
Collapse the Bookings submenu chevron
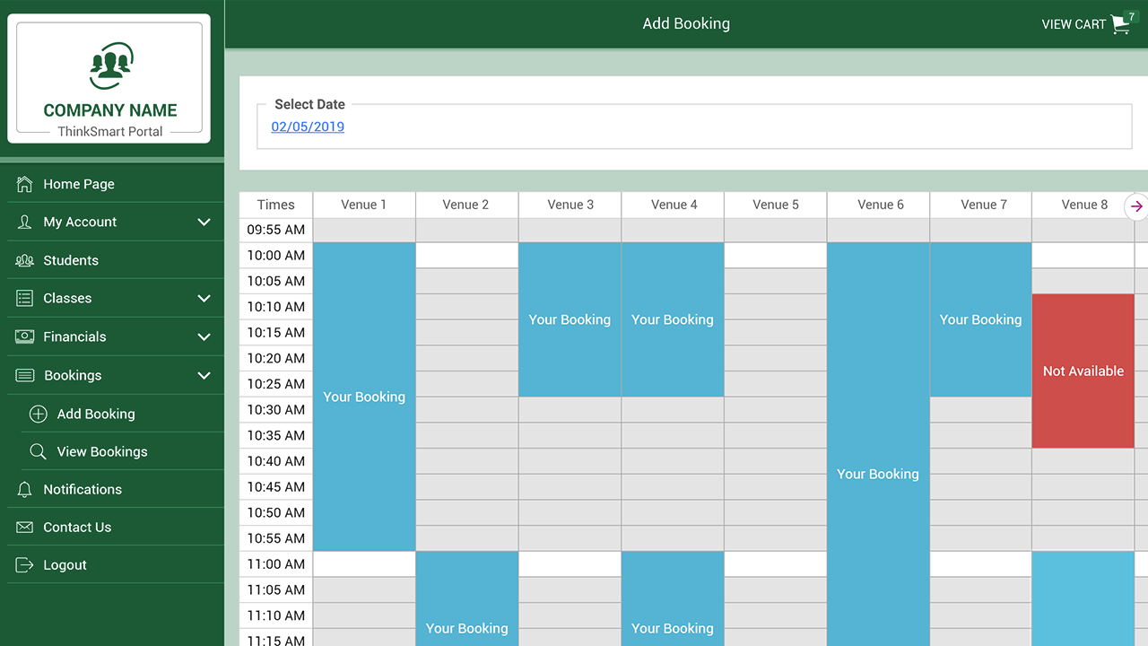pos(204,375)
